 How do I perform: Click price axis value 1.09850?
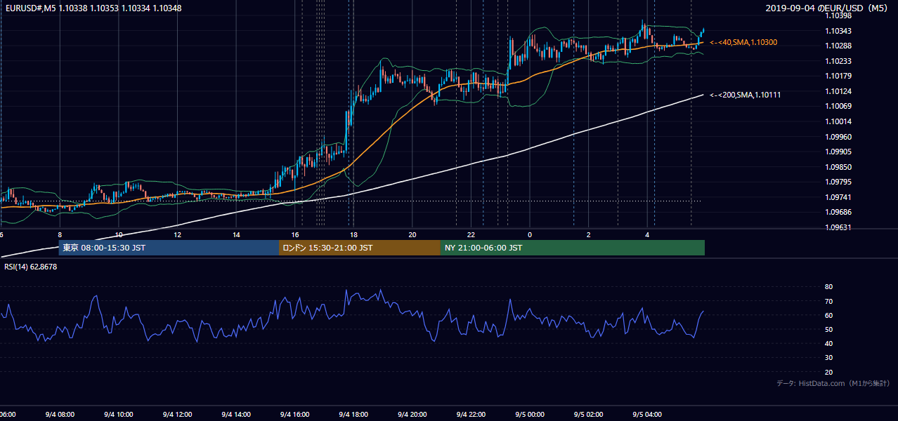click(x=838, y=167)
